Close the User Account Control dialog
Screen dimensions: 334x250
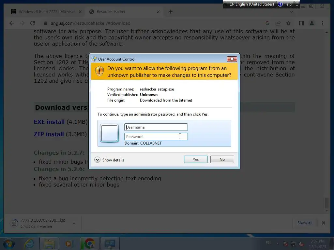[232, 59]
